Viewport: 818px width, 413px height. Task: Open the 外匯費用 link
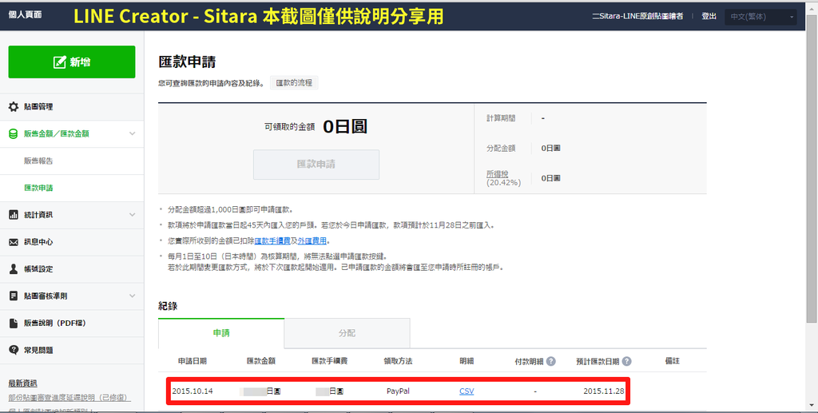coord(312,241)
